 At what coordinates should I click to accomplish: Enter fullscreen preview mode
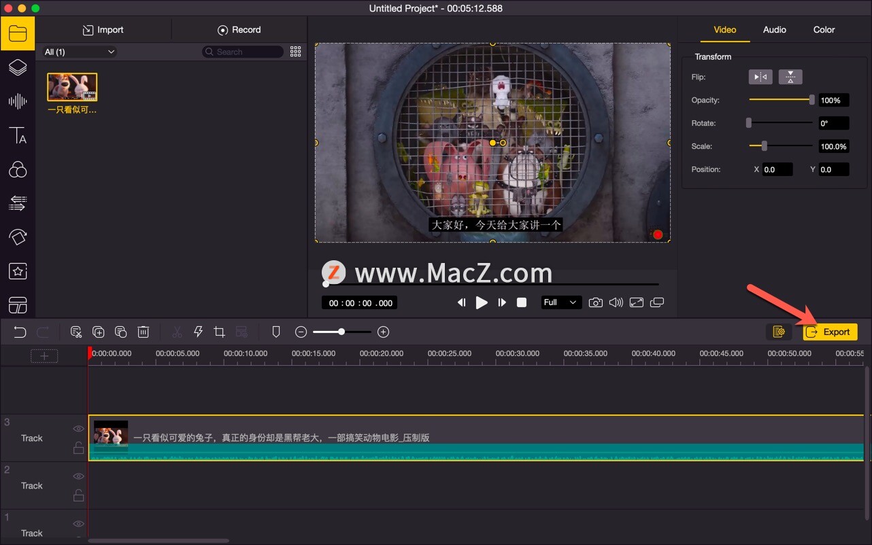point(637,302)
